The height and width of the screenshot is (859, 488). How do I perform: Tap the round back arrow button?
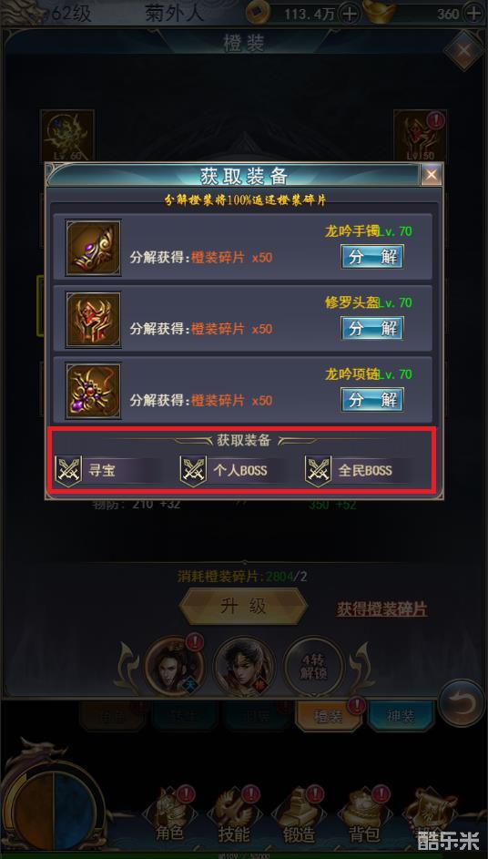click(461, 703)
